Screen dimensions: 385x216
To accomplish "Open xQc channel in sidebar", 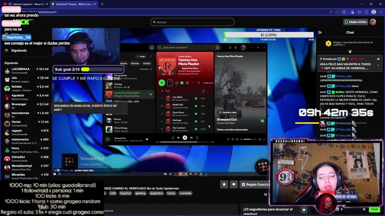I will click(26, 79).
